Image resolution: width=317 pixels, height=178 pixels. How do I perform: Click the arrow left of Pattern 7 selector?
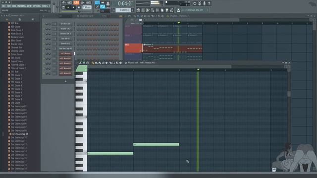click(114, 10)
